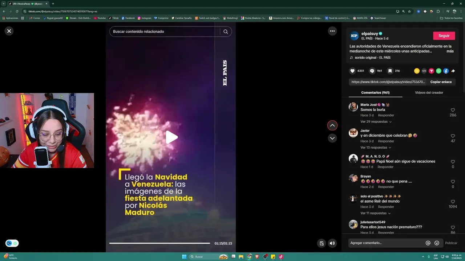Open the emoji picker in comment box
Image resolution: width=465 pixels, height=261 pixels.
tap(437, 243)
